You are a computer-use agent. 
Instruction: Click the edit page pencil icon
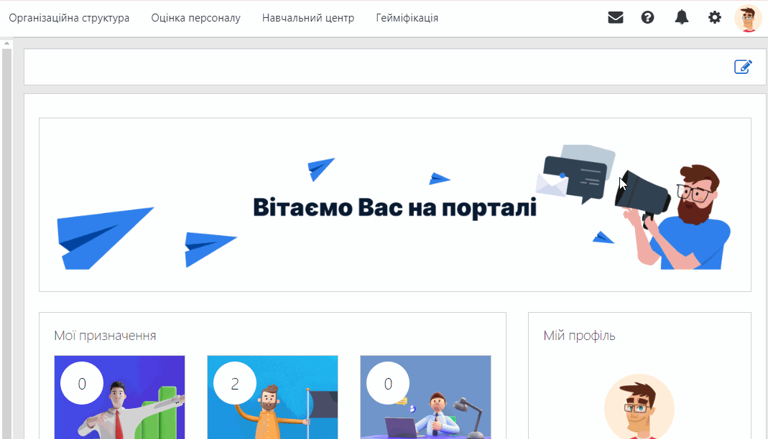coord(743,67)
